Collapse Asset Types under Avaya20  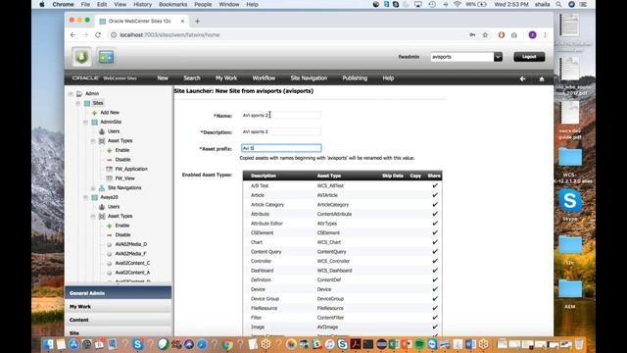[93, 216]
